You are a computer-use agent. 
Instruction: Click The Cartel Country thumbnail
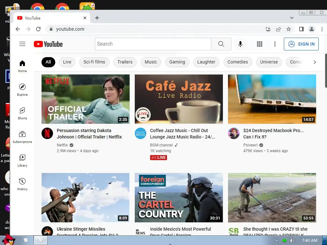(x=179, y=198)
